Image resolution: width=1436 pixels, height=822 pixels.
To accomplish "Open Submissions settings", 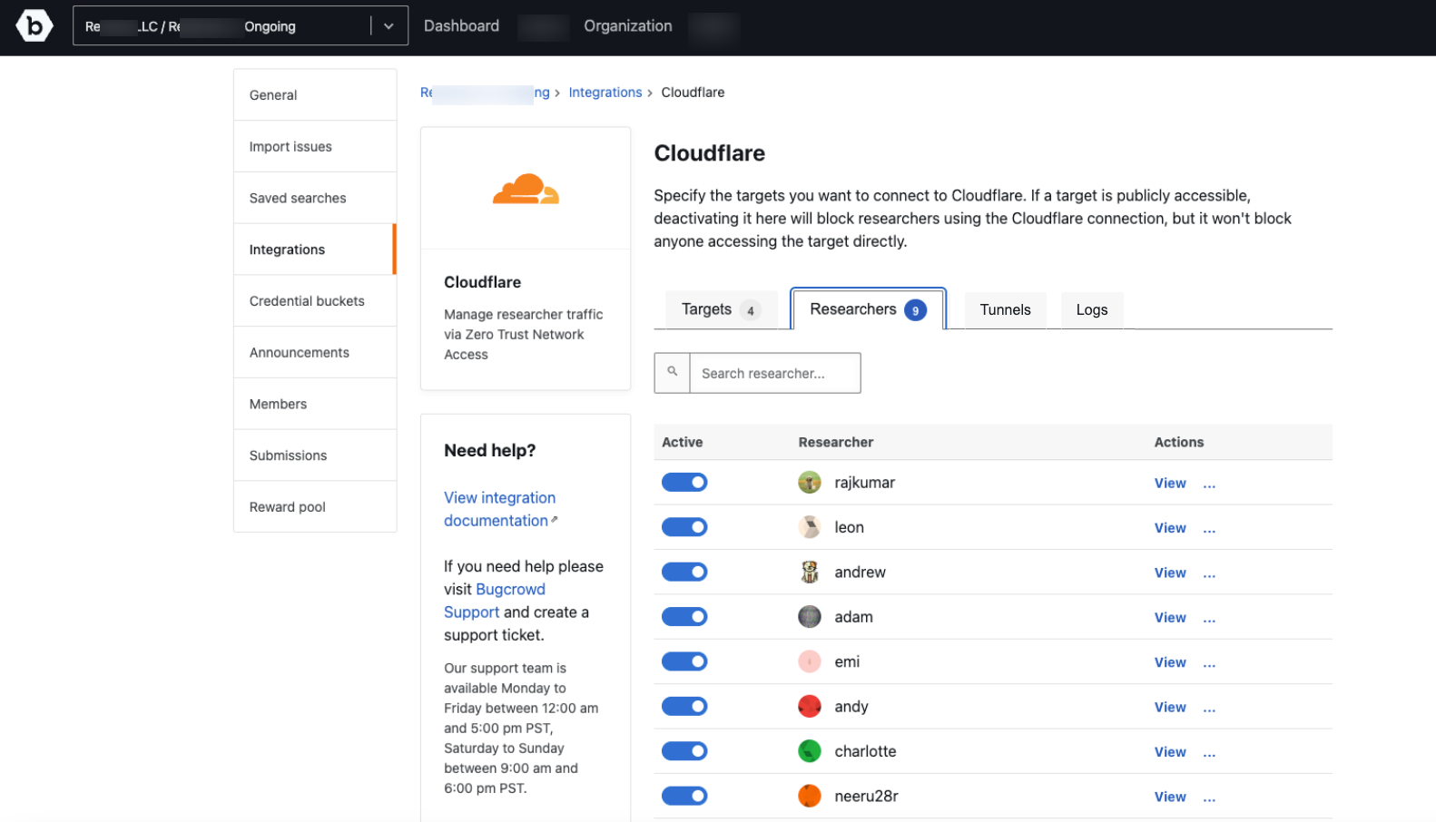I will click(315, 455).
